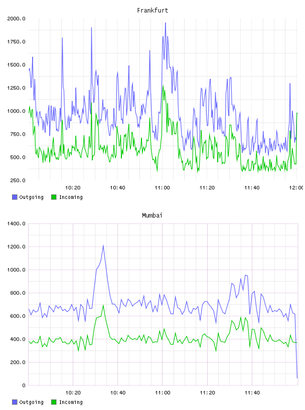
Task: Click the 750.0 y-axis label on Frankfurt
Action: coord(18,134)
